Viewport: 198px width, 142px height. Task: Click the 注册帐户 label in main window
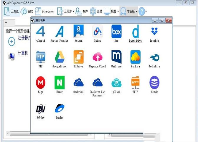point(24,38)
